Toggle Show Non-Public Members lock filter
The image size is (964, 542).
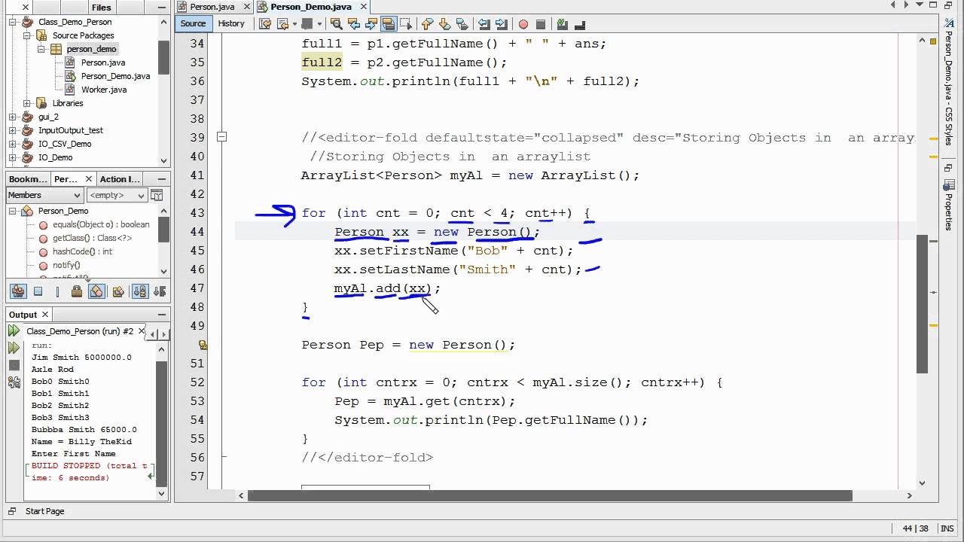pos(77,291)
